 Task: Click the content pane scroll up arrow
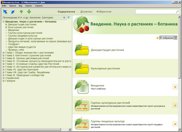pos(179,17)
